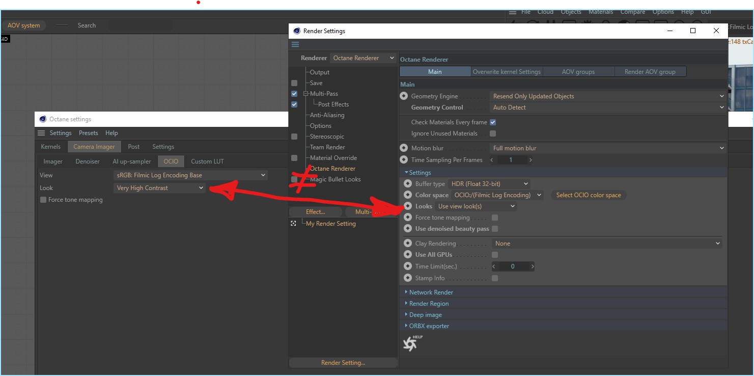Viewport: 754px width, 376px height.
Task: Click the keyframe dot for Use denoised beauty pass
Action: pos(408,229)
